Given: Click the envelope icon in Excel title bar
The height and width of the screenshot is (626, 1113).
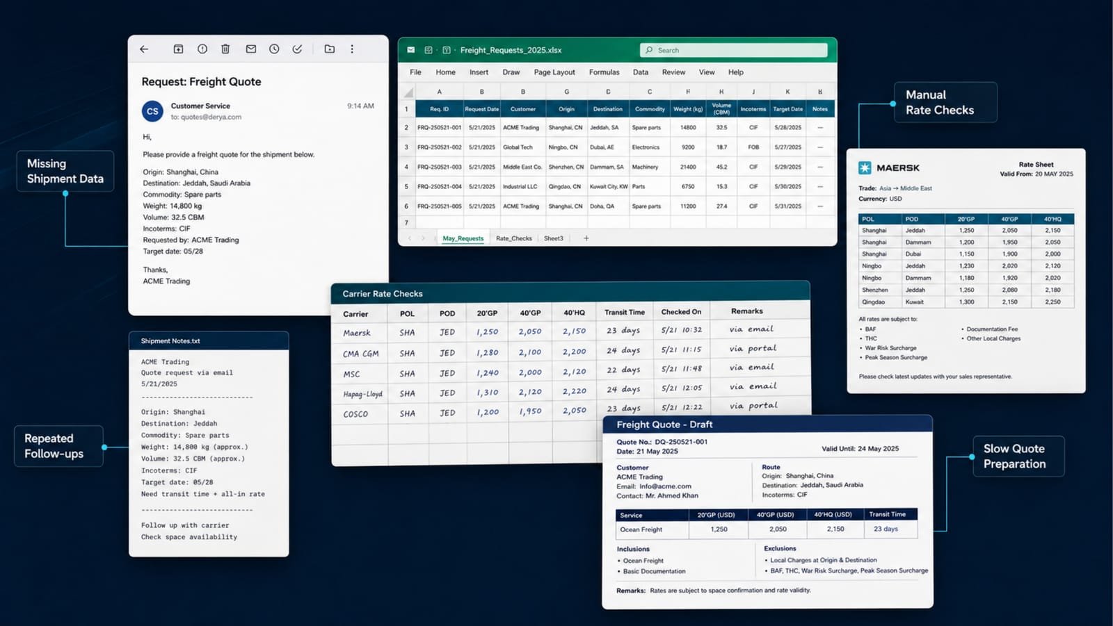Looking at the screenshot, I should click(411, 50).
